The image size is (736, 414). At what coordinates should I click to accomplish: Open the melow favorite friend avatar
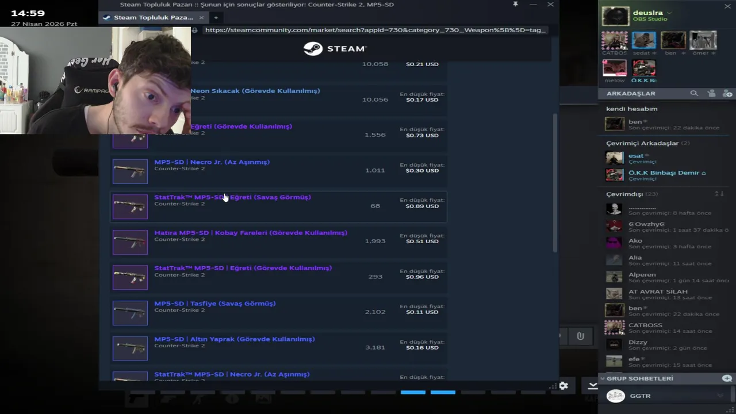coord(615,68)
